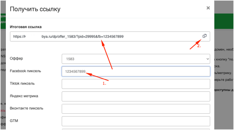Click the Tiktok пиксель label
This screenshot has height=130, width=234.
[22, 83]
